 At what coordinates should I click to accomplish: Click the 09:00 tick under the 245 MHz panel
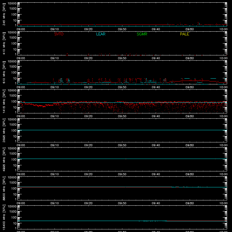pos(21,29)
